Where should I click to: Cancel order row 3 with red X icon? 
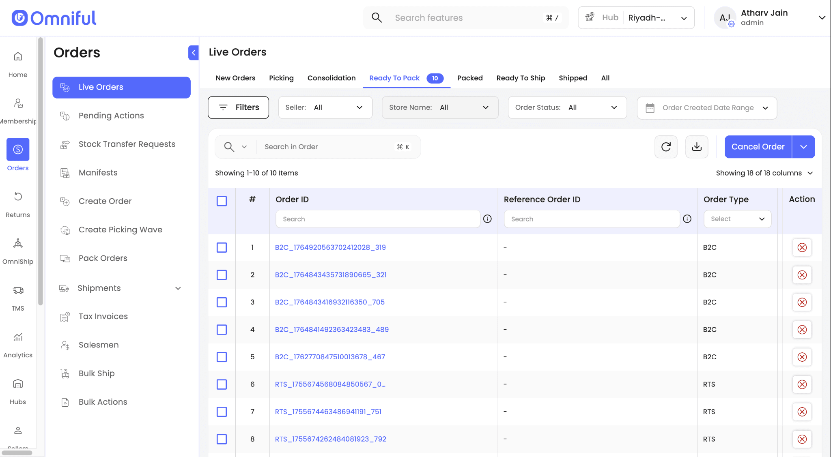[x=802, y=303]
